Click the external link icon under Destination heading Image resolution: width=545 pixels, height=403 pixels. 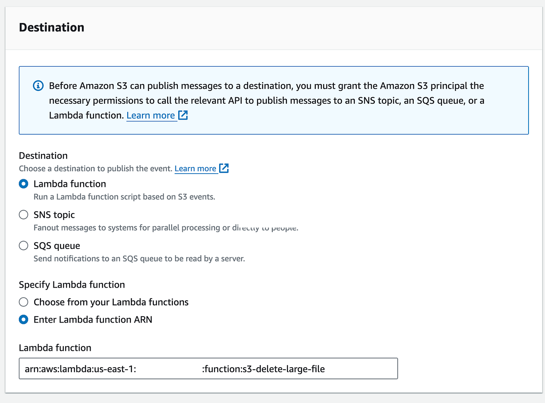224,168
